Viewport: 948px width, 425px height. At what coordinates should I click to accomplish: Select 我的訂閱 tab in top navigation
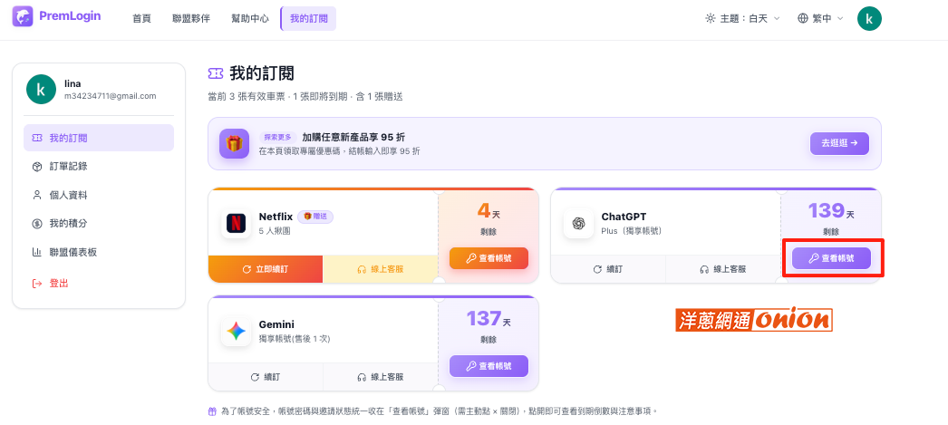pyautogui.click(x=308, y=19)
